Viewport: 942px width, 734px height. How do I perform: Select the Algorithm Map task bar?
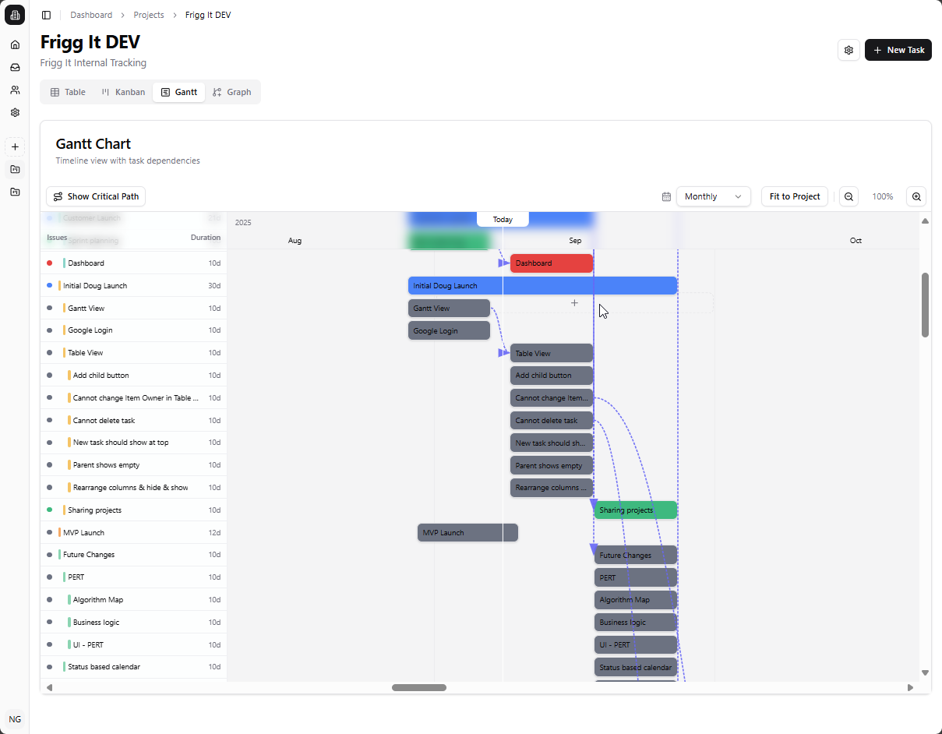click(x=636, y=600)
